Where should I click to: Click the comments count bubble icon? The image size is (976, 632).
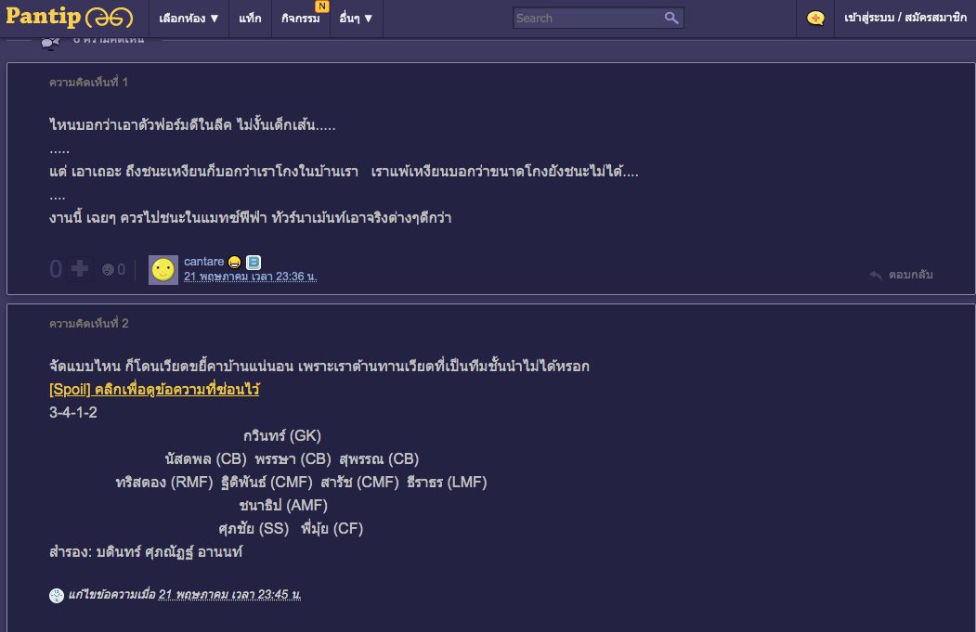coord(50,42)
